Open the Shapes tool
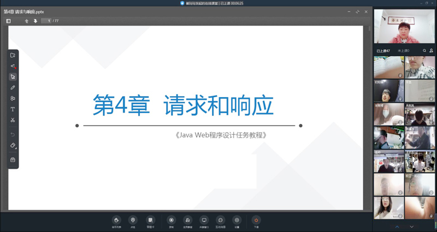The image size is (437, 232). pyautogui.click(x=13, y=98)
